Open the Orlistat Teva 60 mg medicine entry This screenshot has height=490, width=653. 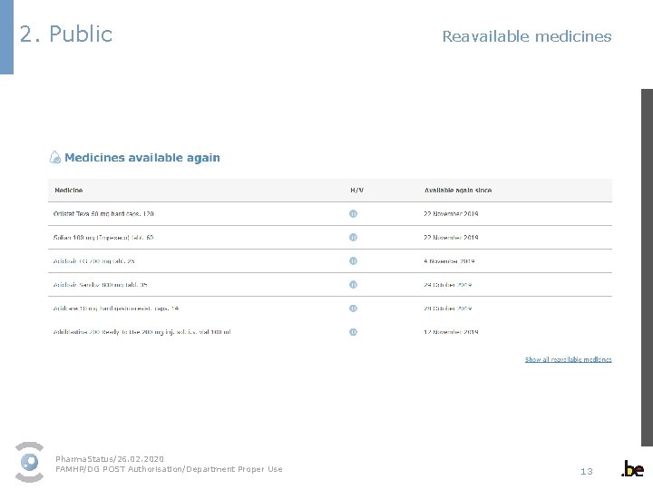[x=103, y=214]
